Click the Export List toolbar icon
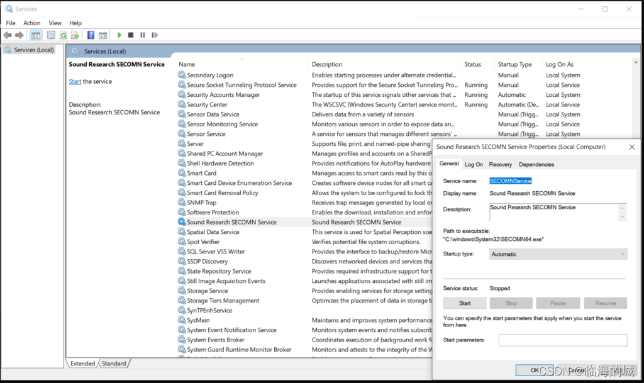This screenshot has height=383, width=644. pos(75,35)
